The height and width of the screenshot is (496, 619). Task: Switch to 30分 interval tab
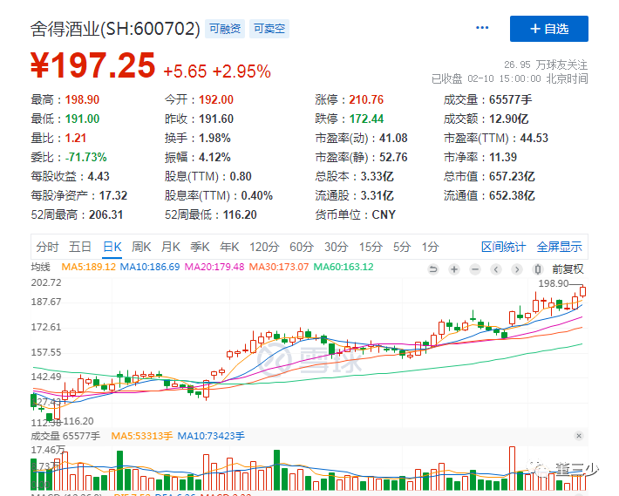(x=337, y=247)
